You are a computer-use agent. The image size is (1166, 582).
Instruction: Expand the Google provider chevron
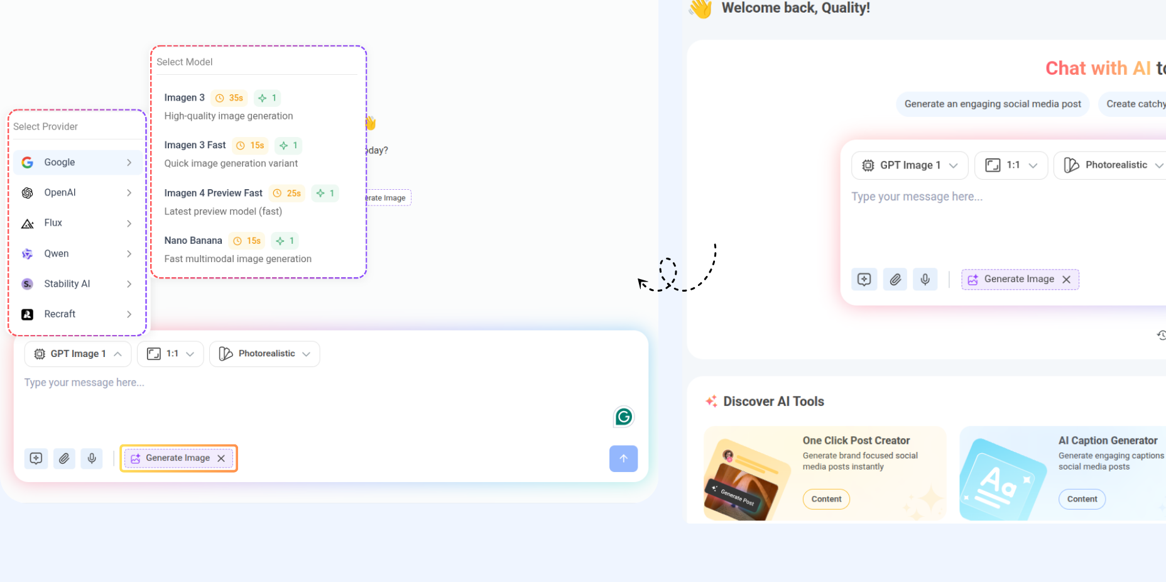click(129, 163)
